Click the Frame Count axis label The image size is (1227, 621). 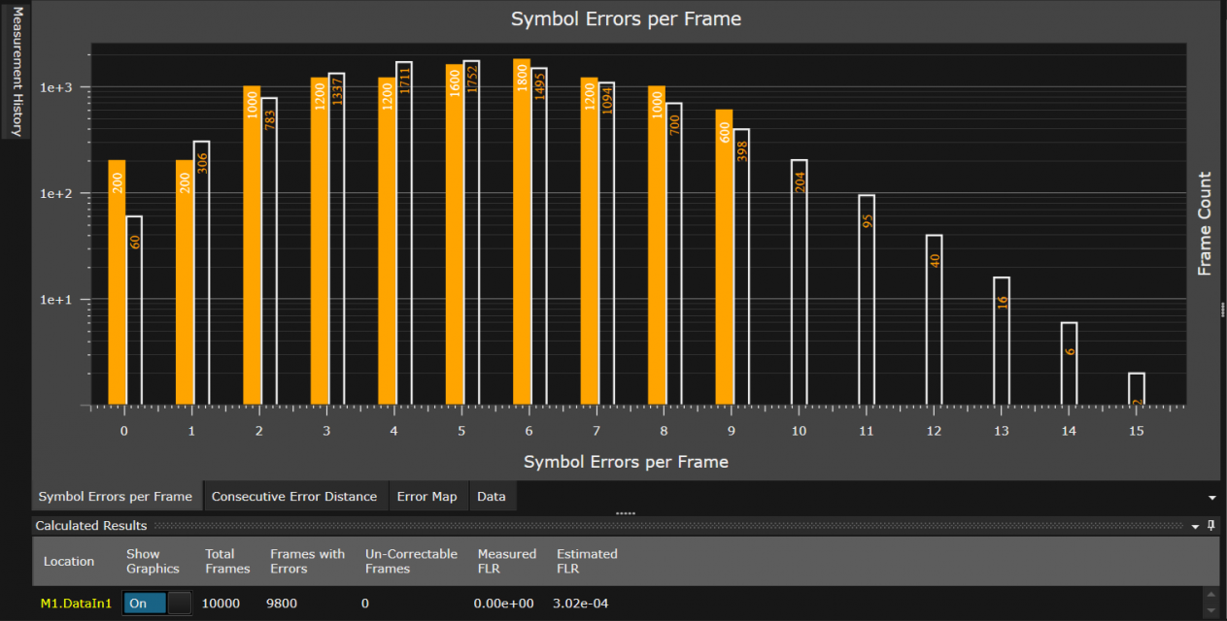1205,224
